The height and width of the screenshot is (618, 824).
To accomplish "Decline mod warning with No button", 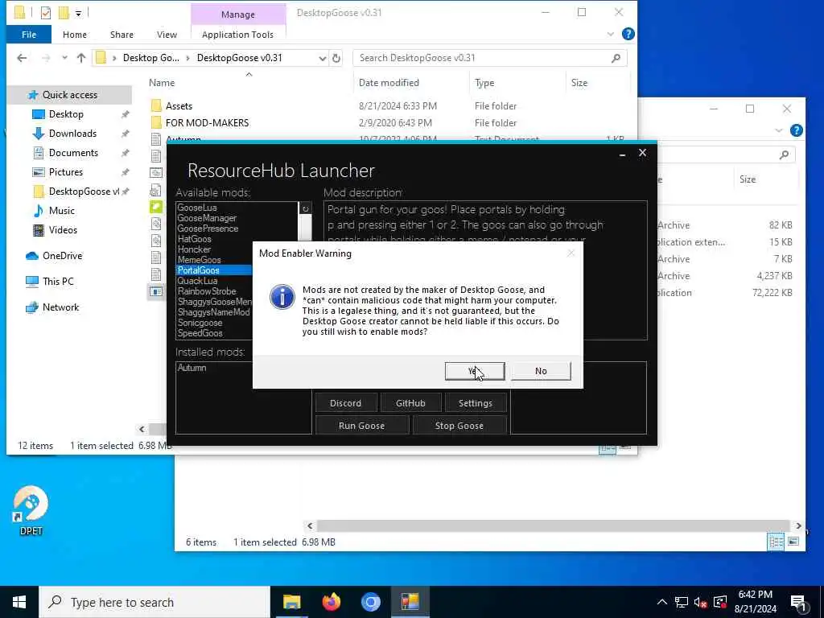I will point(541,371).
